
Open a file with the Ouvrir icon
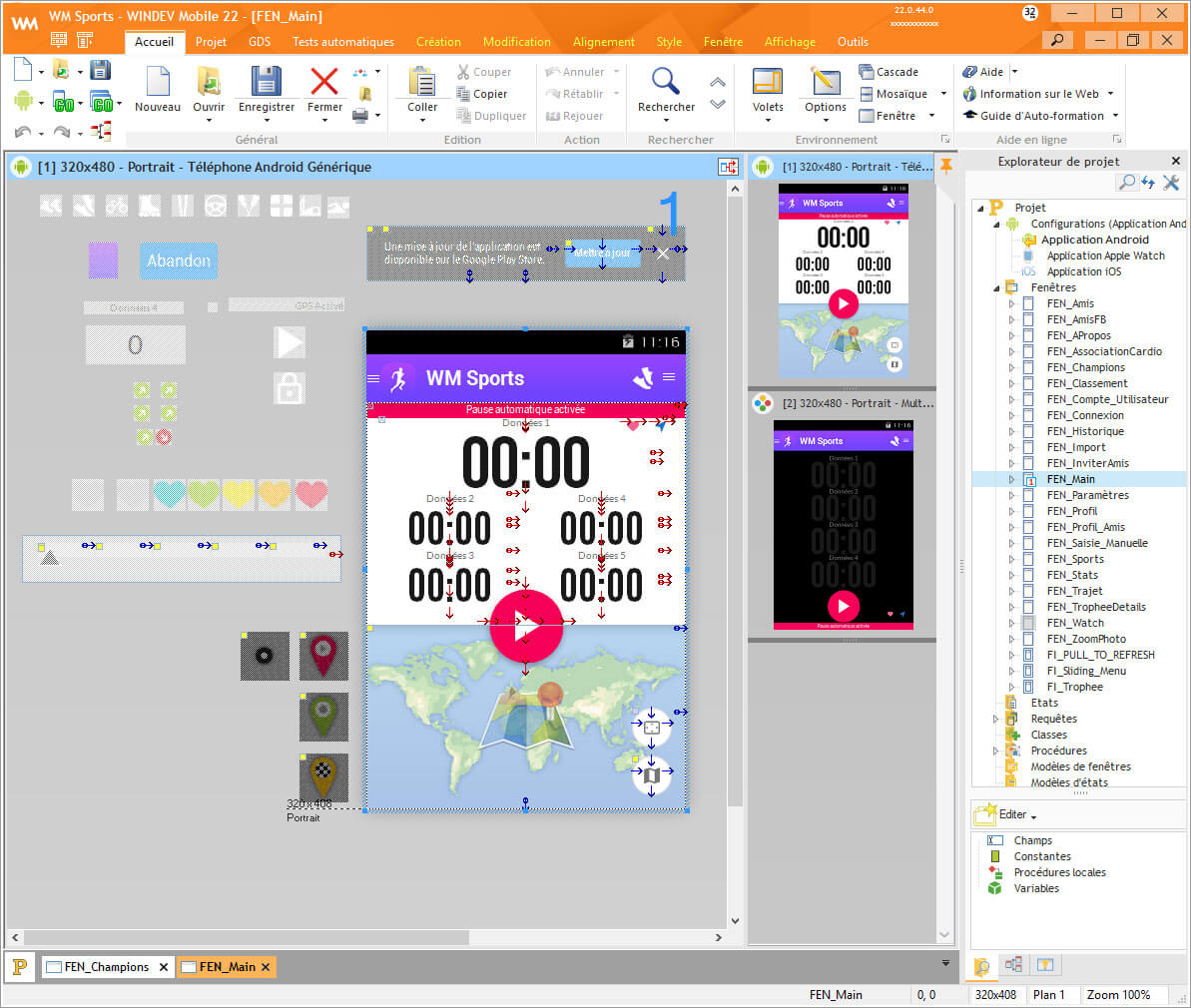[209, 81]
